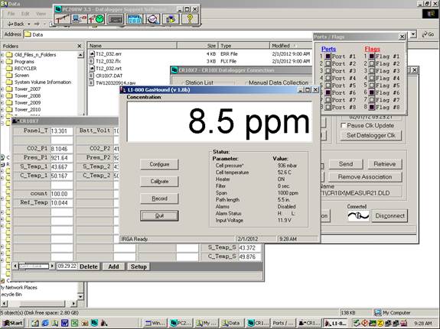Open the RECYCLER folder icon in tree
This screenshot has height=329, width=440.
point(9,69)
